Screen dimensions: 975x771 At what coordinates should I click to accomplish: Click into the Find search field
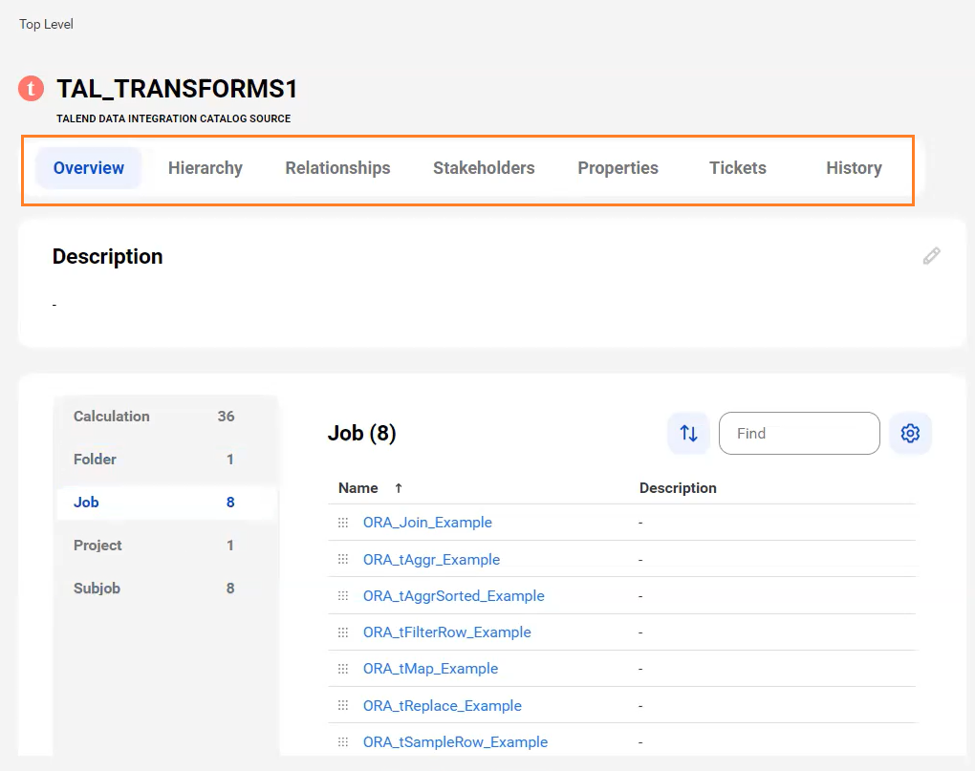pyautogui.click(x=799, y=433)
